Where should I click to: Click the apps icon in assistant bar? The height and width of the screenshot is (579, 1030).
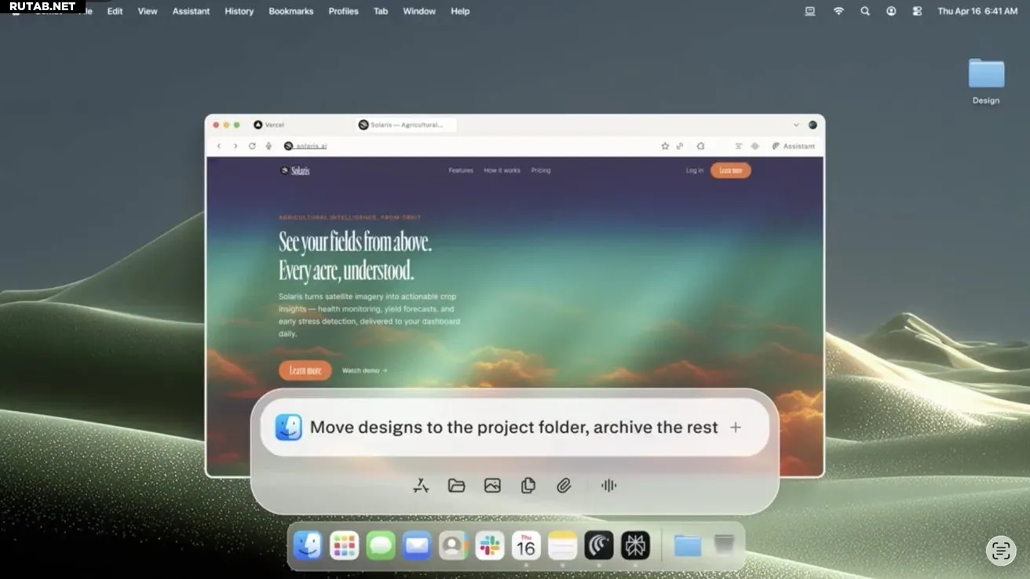point(421,486)
